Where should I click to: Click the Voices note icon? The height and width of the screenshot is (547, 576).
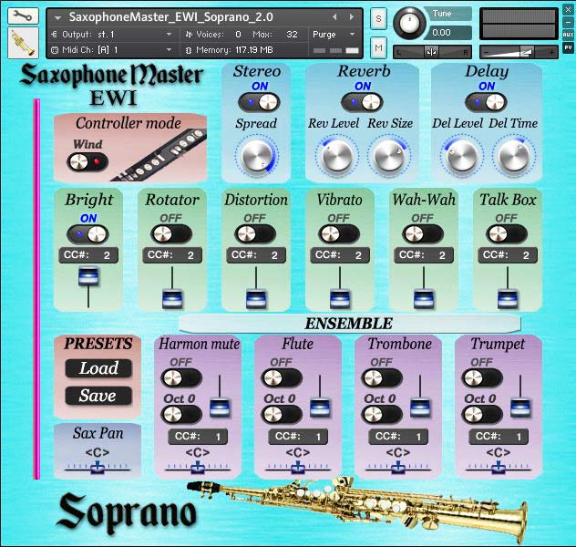(x=189, y=35)
